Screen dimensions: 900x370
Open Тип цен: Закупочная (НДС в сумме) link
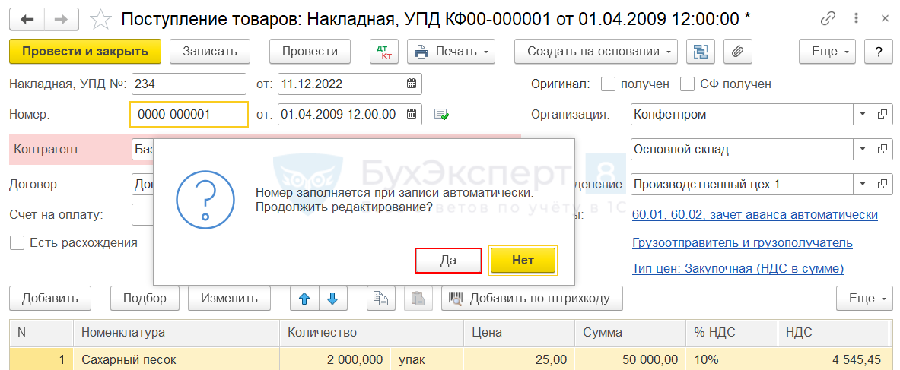(737, 268)
